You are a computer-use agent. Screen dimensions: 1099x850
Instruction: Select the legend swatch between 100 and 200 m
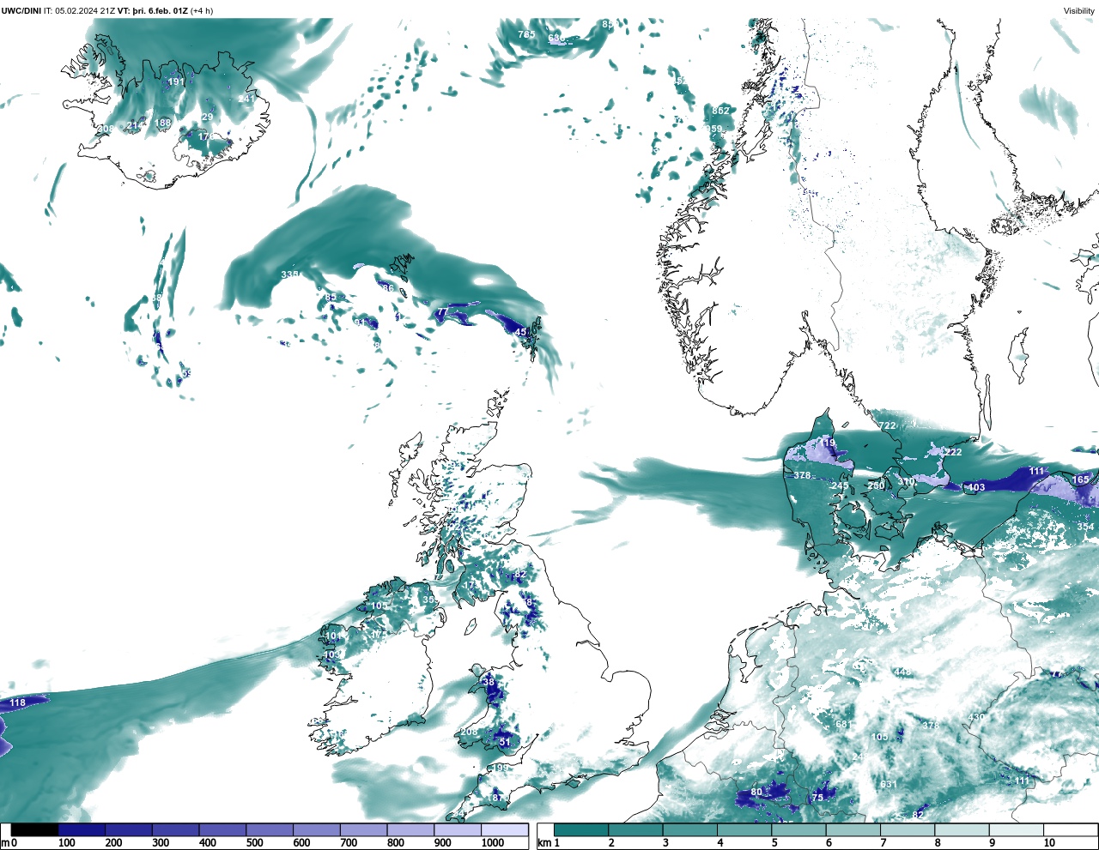click(x=82, y=829)
